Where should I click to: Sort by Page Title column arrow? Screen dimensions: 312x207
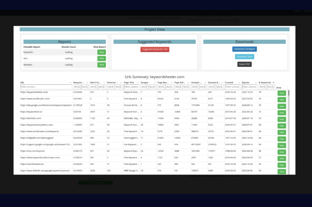click(138, 83)
